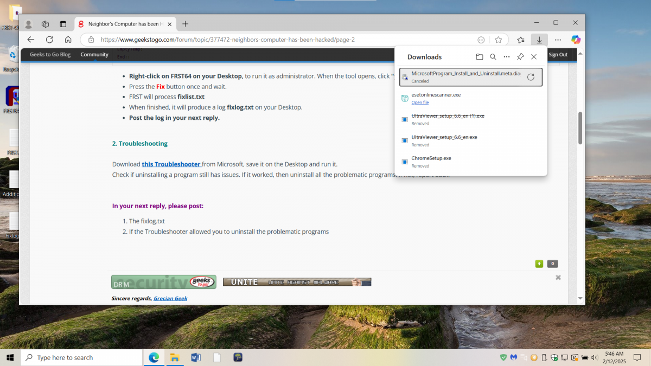Viewport: 651px width, 366px height.
Task: Open a new browser tab
Action: [186, 24]
